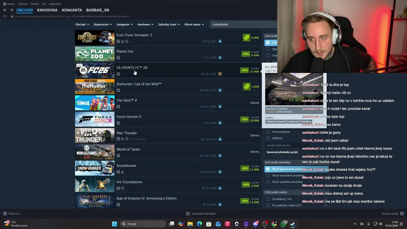This screenshot has height=229, width=407.
Task: Click the download icon by Spravovat stahování
Action: [188, 214]
